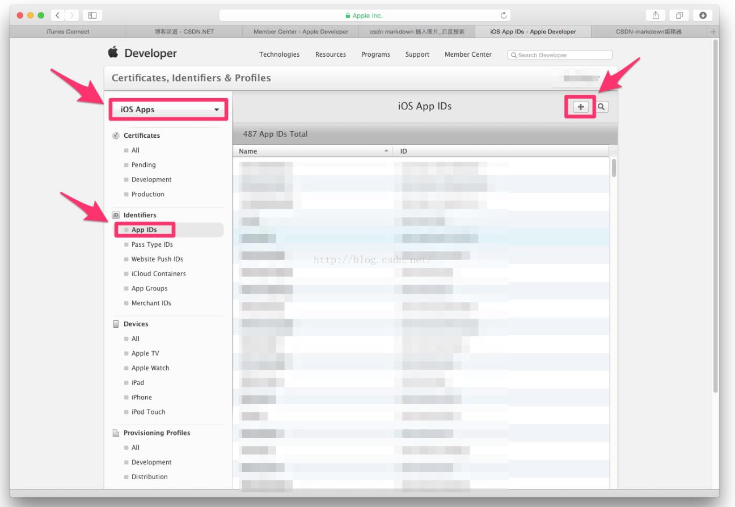Open the Safari downloads icon
Image resolution: width=735 pixels, height=507 pixels.
pyautogui.click(x=703, y=15)
